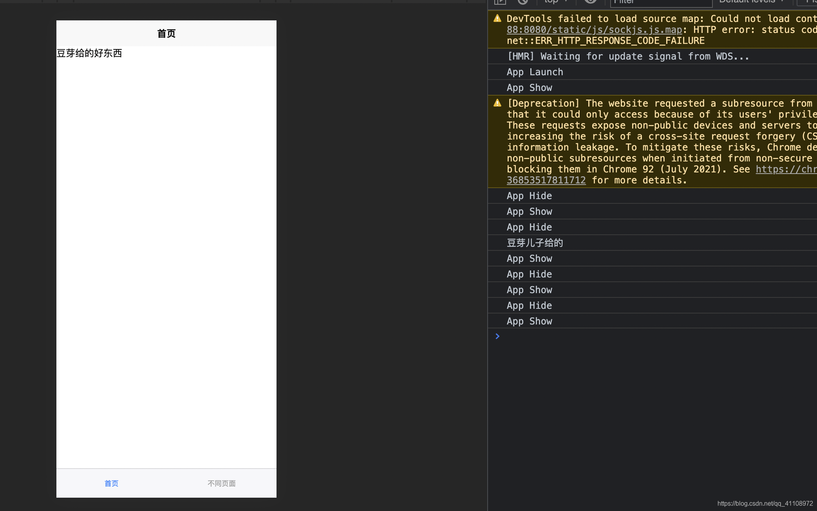817x511 pixels.
Task: Select App Show entry just below App Launch
Action: click(x=652, y=88)
